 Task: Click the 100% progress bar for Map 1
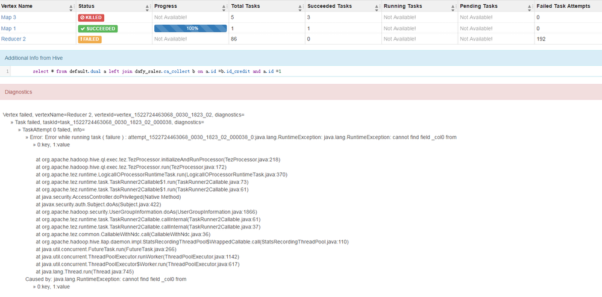(190, 28)
